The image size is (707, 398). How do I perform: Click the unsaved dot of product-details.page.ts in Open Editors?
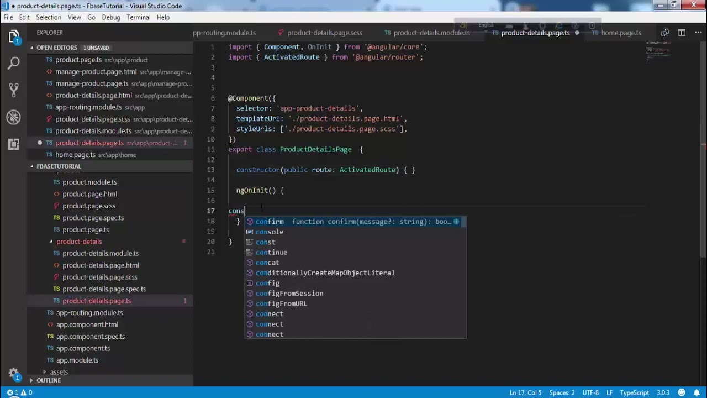coord(40,143)
